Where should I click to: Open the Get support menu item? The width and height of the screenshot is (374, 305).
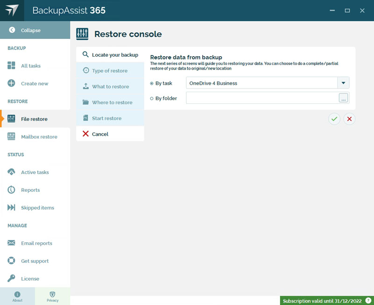[35, 261]
